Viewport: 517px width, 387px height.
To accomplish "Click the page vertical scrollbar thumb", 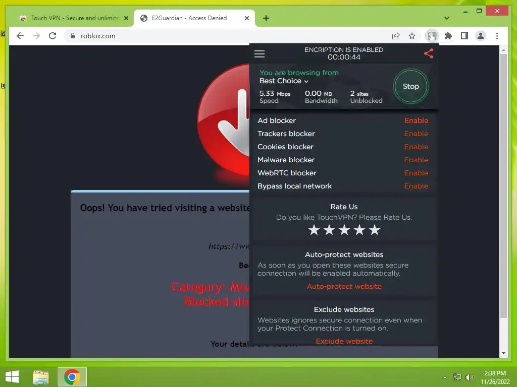I will pyautogui.click(x=503, y=185).
